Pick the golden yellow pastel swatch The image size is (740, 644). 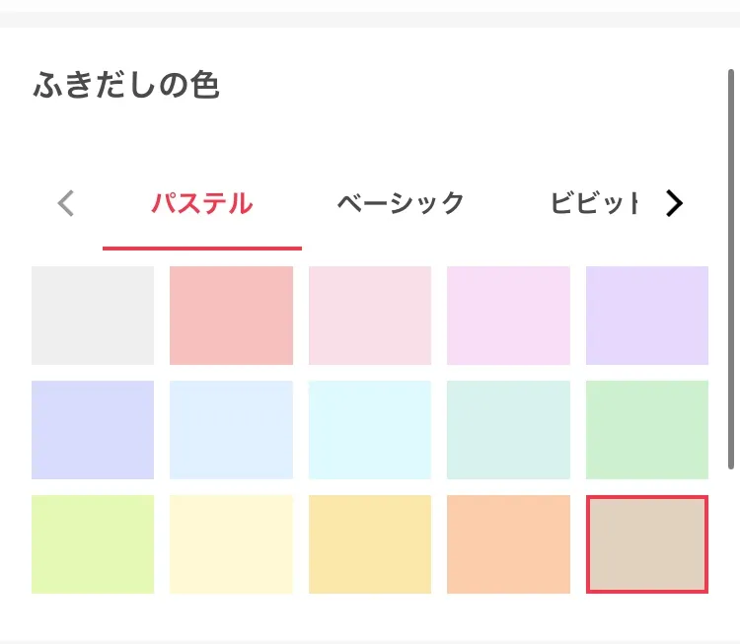tap(370, 544)
